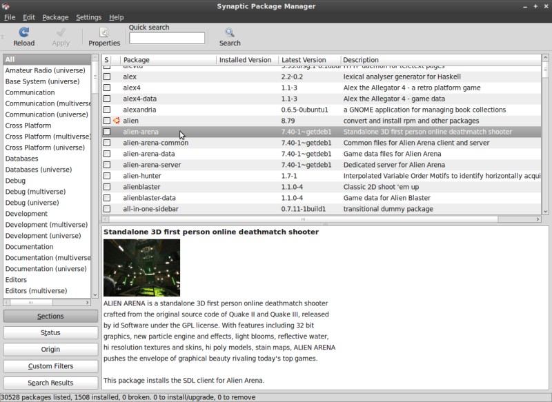This screenshot has height=402, width=552.
Task: Click the package list right scroll arrow
Action: point(538,219)
